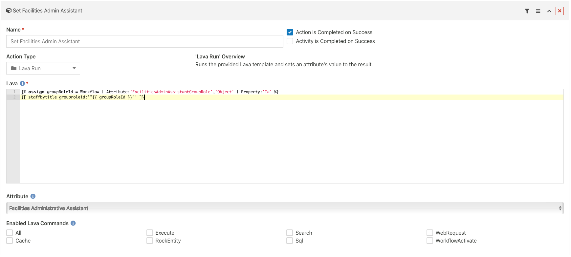
Task: Show Attribute help info icon
Action: 33,196
